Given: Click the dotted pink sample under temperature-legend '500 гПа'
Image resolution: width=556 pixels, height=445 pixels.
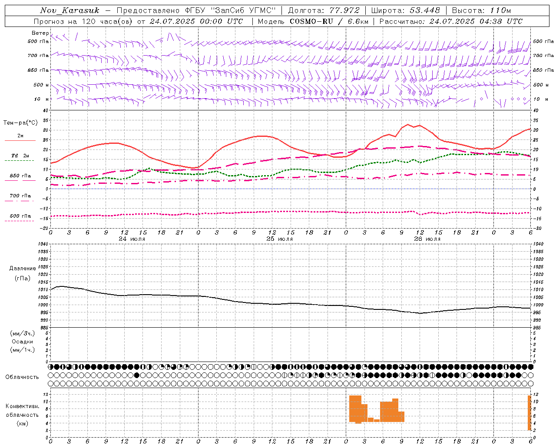Looking at the screenshot, I should tap(19, 221).
